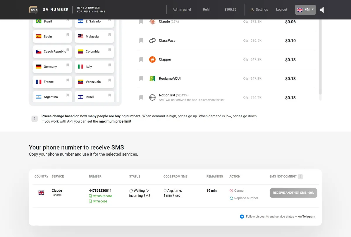351x237 pixels.
Task: Select the Malaysia flag icon
Action: point(80,37)
